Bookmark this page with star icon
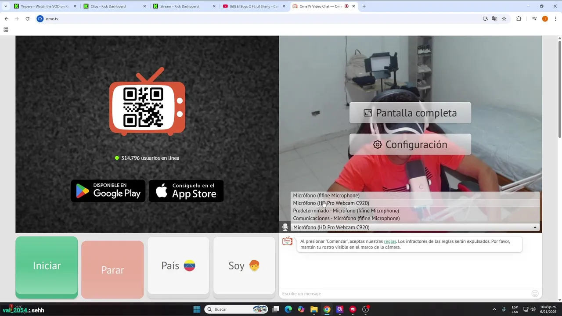The height and width of the screenshot is (316, 562). click(x=504, y=19)
